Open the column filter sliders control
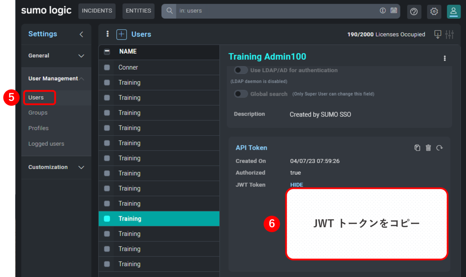466x277 pixels. pos(450,34)
